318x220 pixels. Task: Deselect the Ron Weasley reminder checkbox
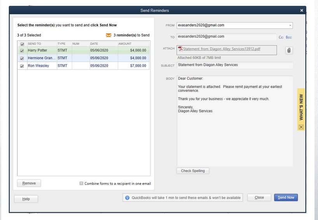22,66
